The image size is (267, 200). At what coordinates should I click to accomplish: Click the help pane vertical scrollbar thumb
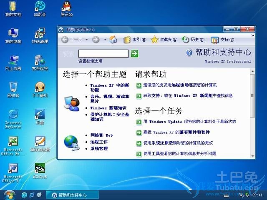point(252,95)
